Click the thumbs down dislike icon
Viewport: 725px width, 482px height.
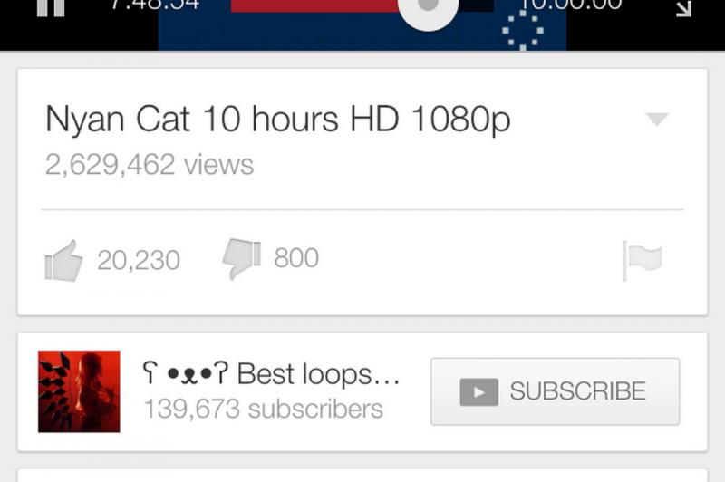(x=241, y=259)
